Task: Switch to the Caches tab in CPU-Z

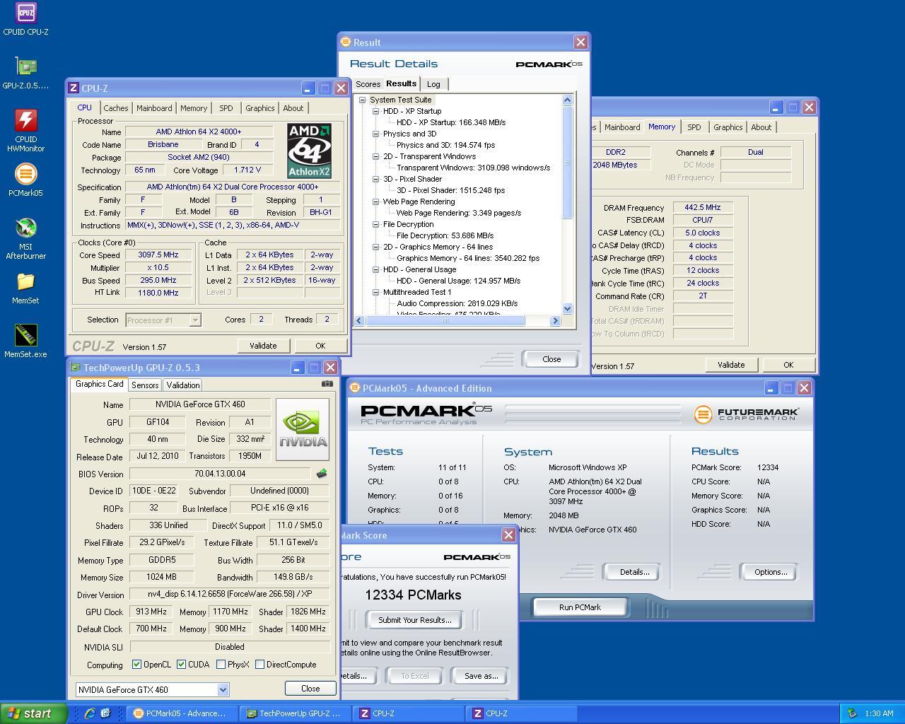Action: click(x=116, y=108)
